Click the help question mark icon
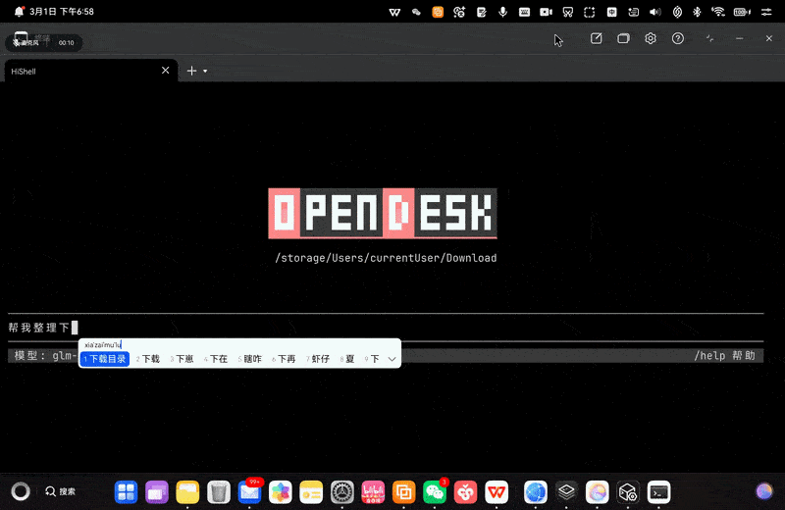 coord(677,38)
